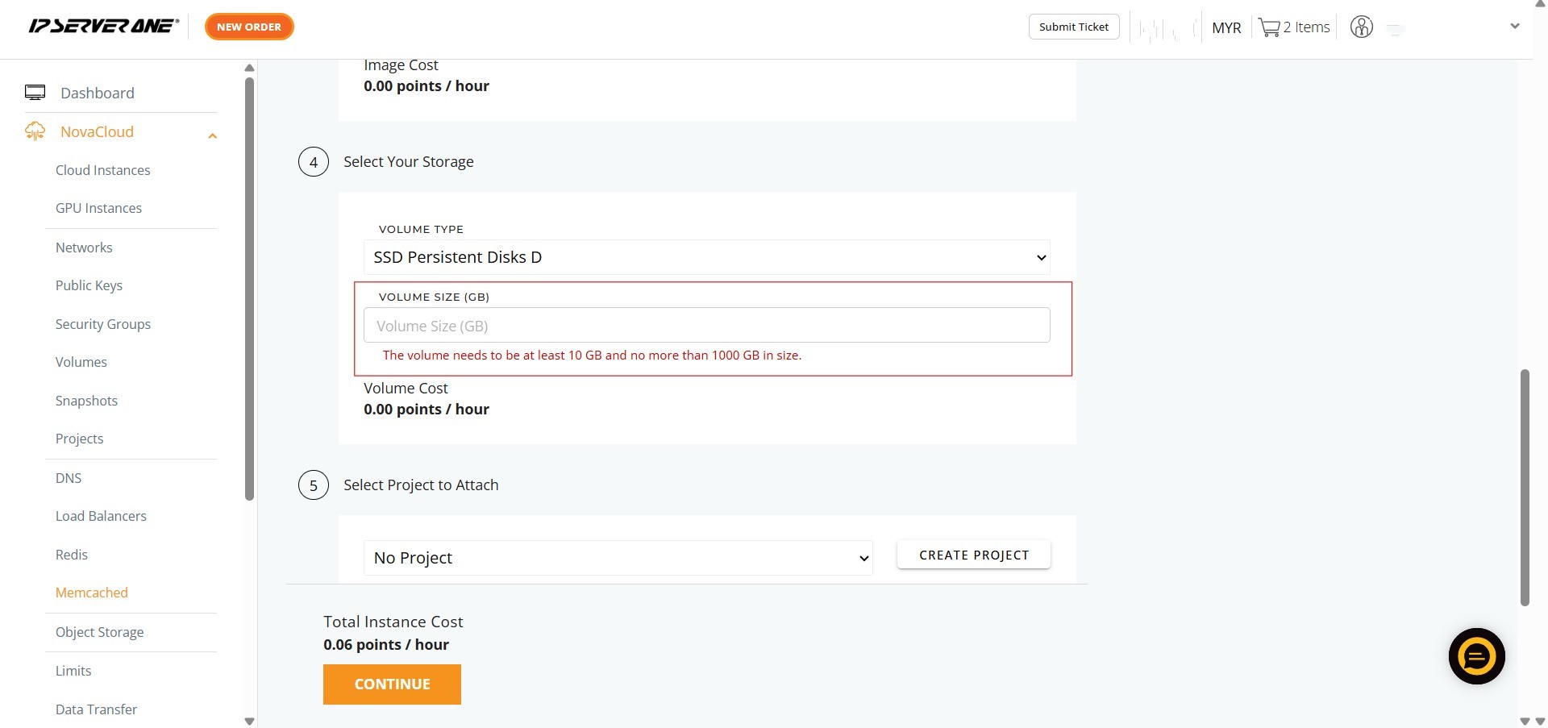Click the MYR currency selector
Image resolution: width=1548 pixels, height=728 pixels.
click(1225, 27)
